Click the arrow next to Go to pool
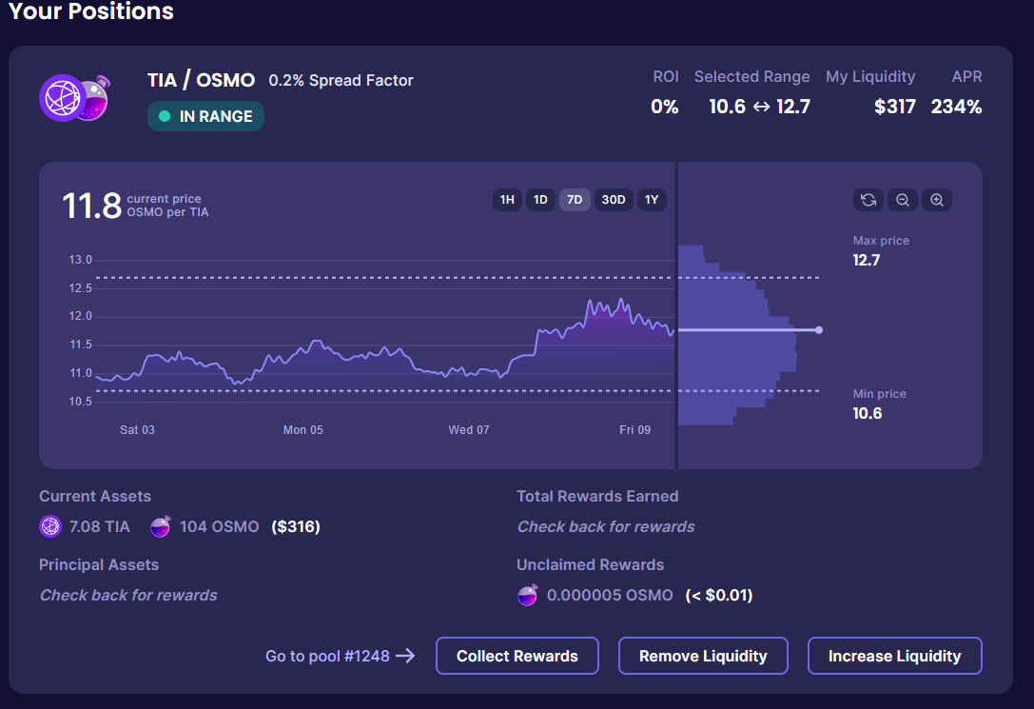 pyautogui.click(x=405, y=656)
